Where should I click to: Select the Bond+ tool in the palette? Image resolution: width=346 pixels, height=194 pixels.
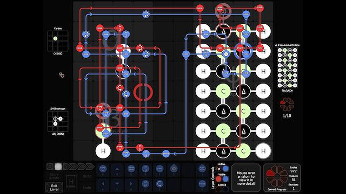tap(103, 169)
